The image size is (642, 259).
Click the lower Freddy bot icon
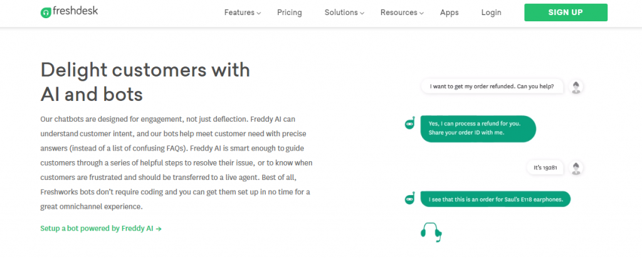coord(410,198)
